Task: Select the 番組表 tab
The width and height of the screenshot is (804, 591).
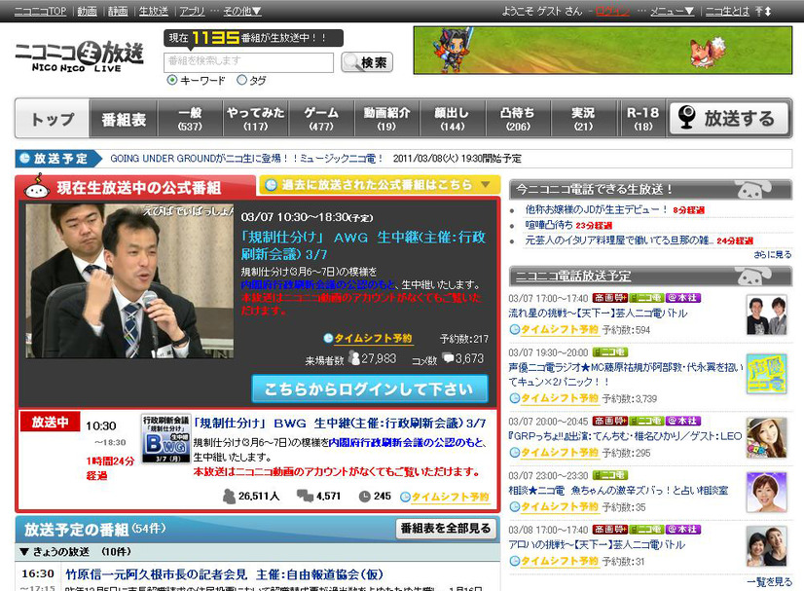Action: point(124,119)
